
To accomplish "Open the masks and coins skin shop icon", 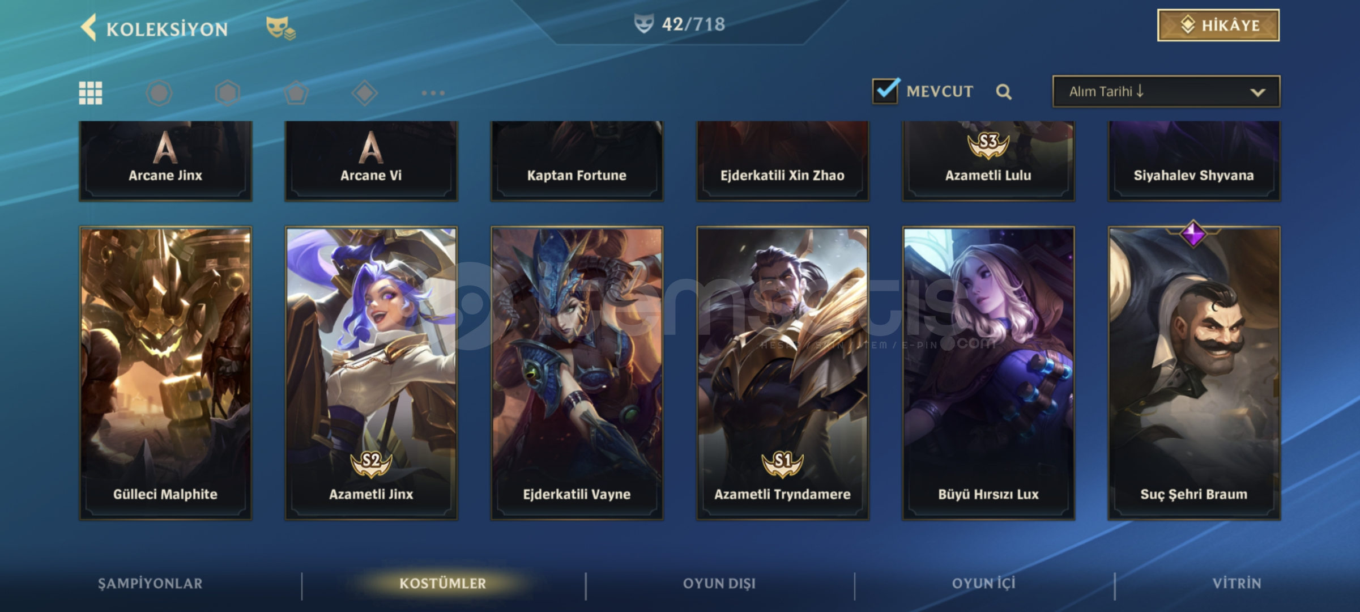I will 281,28.
